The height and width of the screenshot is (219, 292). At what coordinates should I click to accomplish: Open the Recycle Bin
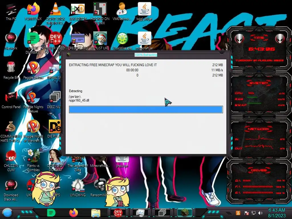click(x=11, y=71)
